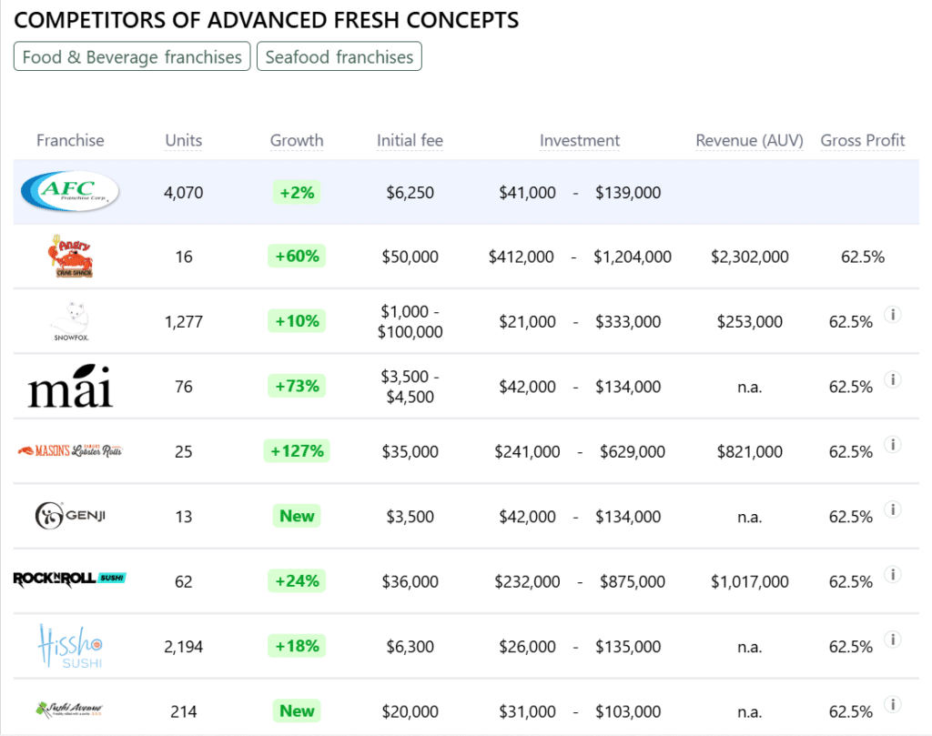The image size is (932, 736).
Task: Click the +18% growth badge
Action: click(297, 646)
